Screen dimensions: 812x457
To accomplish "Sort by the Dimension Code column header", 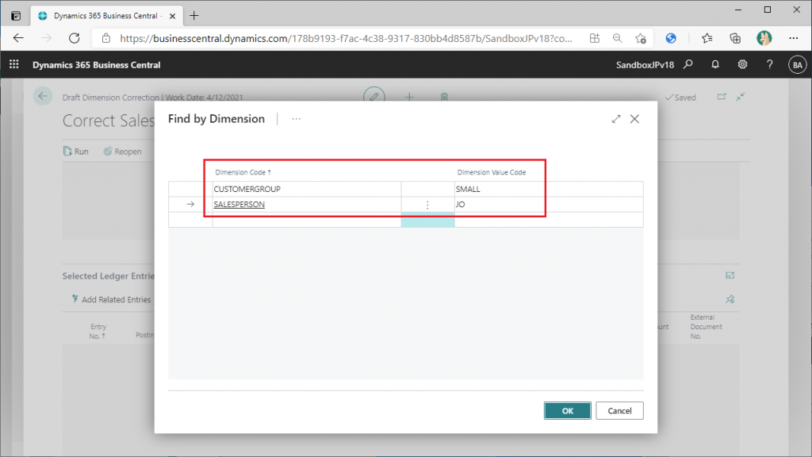I will (243, 172).
